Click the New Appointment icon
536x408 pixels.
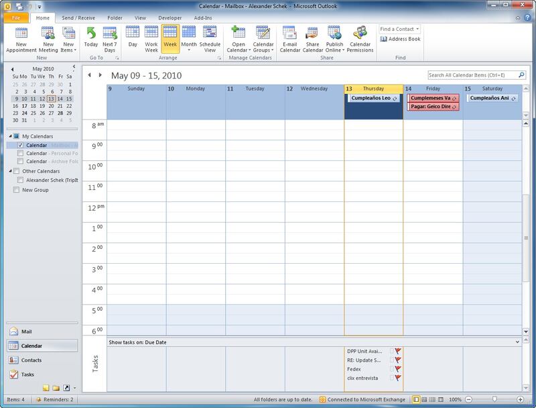(21, 38)
